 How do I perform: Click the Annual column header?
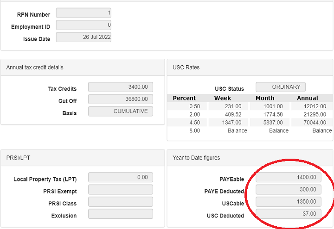point(308,98)
